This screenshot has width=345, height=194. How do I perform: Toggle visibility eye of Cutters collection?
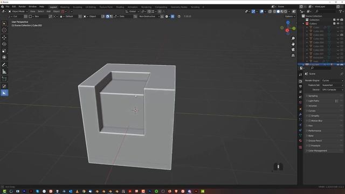point(338,24)
